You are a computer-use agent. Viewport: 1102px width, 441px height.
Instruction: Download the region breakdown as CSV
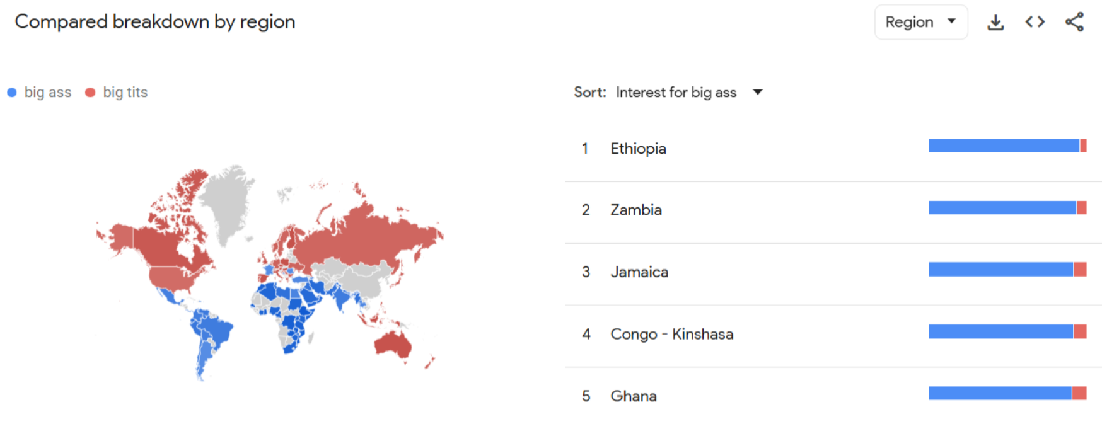(995, 23)
